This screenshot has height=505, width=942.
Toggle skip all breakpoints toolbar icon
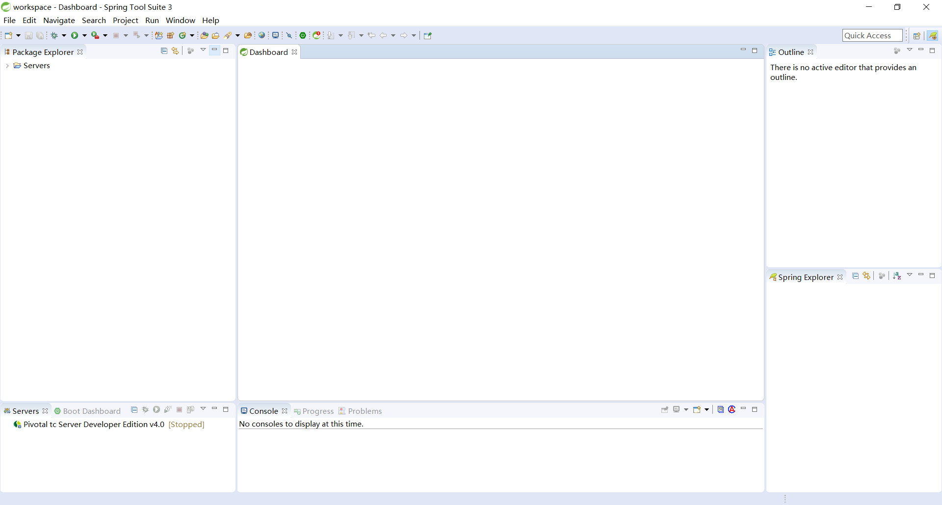pos(289,35)
